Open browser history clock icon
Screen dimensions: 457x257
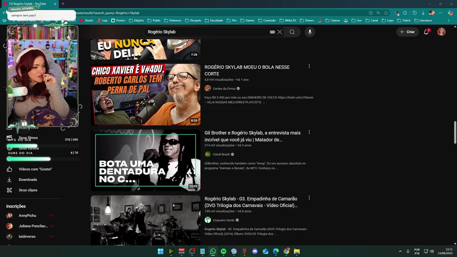415,13
